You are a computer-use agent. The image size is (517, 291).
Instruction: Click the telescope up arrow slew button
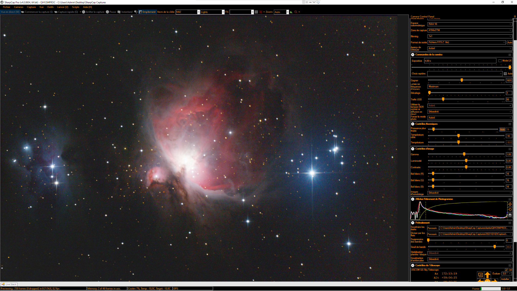point(487,275)
